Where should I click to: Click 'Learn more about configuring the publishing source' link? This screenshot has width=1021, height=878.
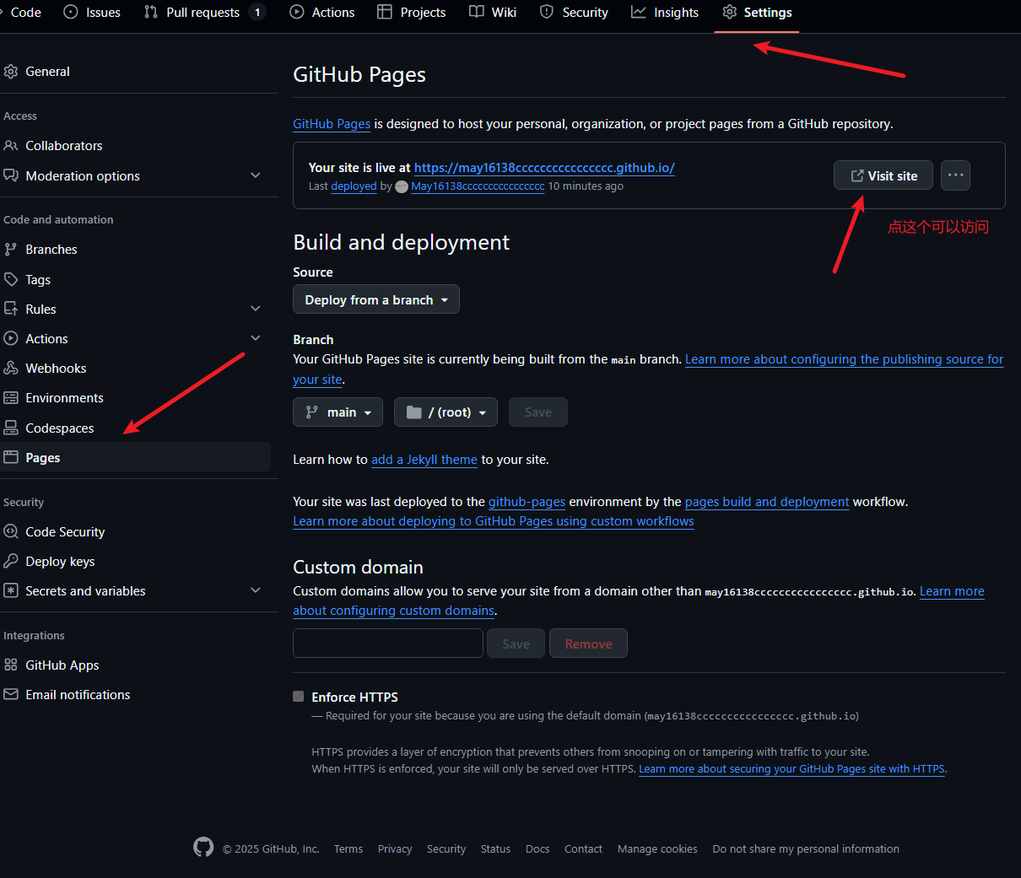click(x=844, y=359)
